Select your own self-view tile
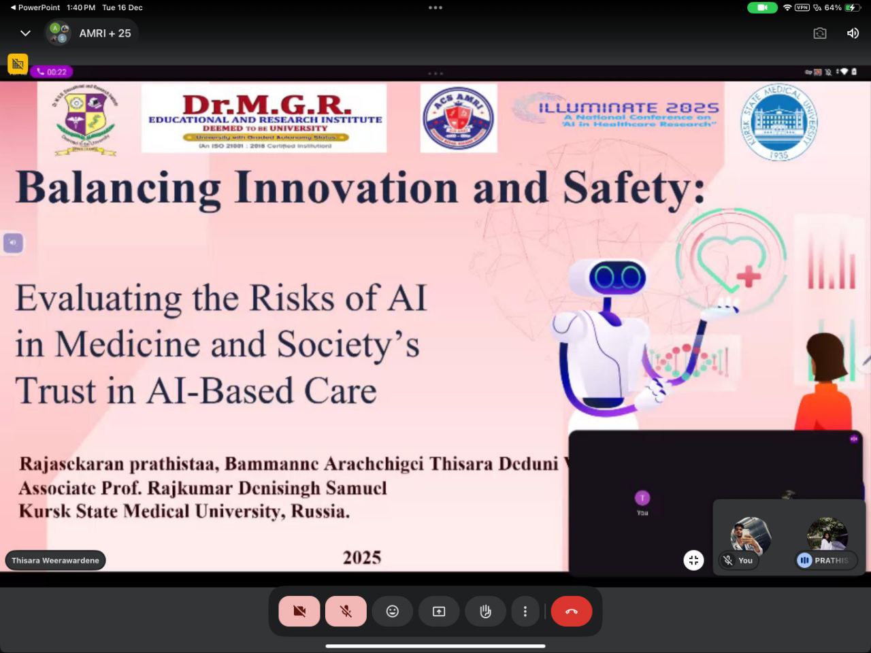This screenshot has height=653, width=871. [751, 539]
